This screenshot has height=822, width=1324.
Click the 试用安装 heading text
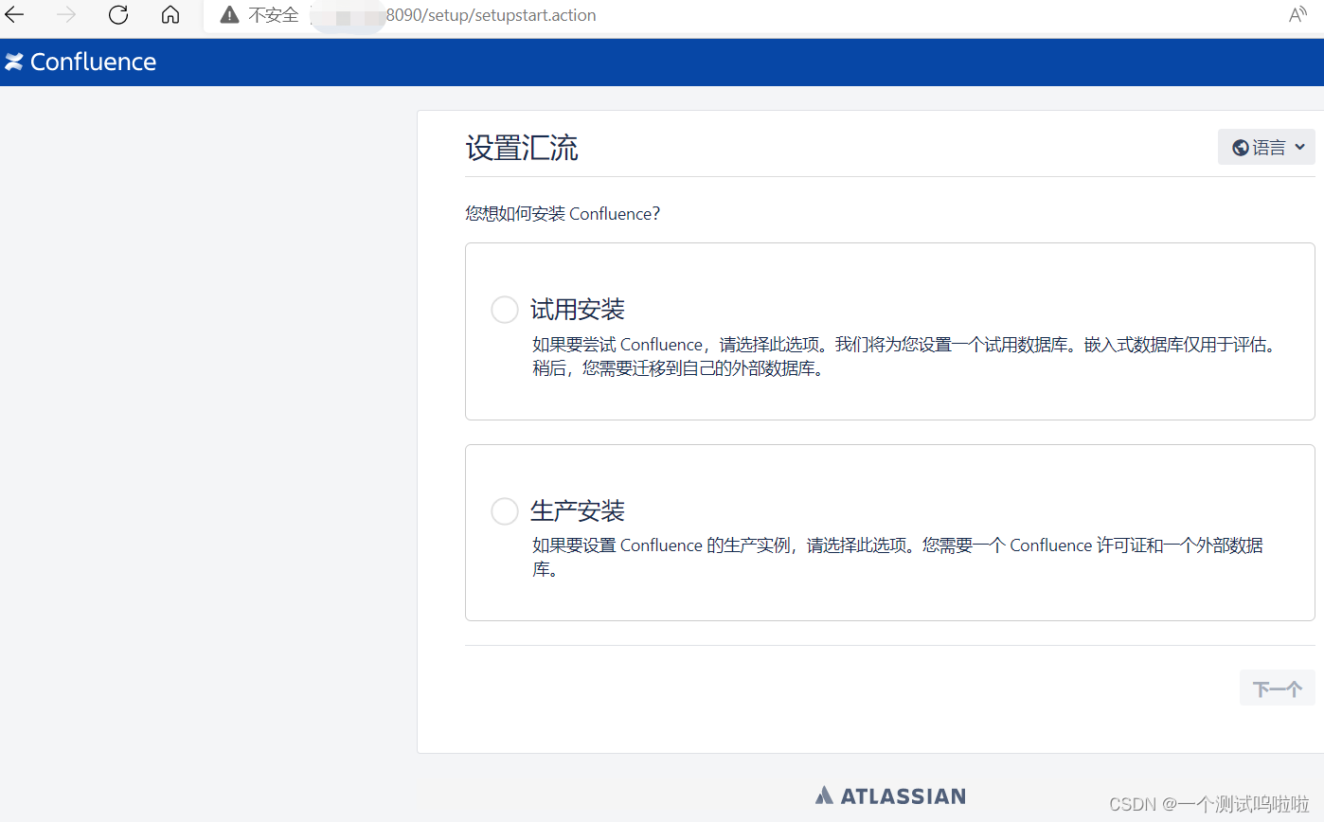click(x=578, y=309)
